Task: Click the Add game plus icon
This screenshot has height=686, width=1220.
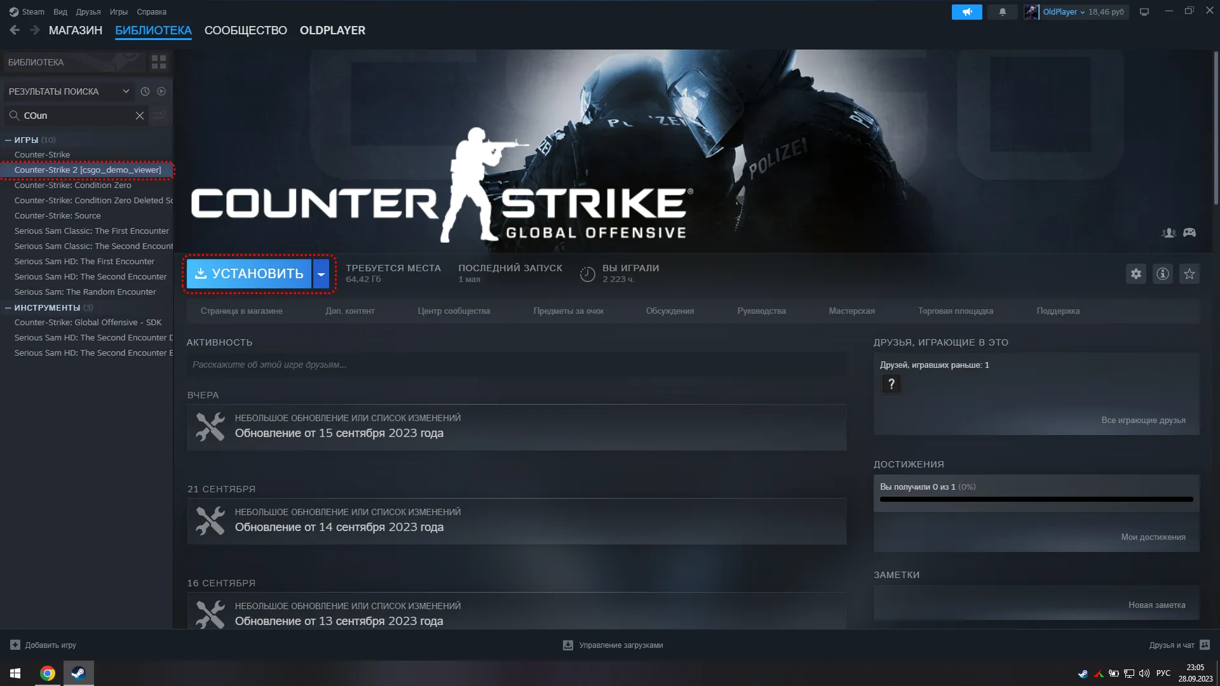Action: (15, 645)
